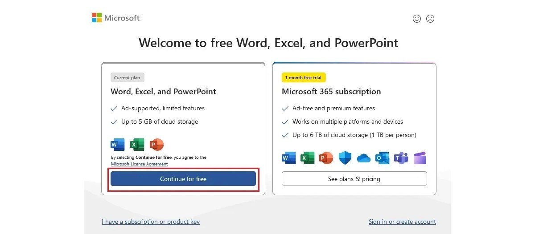Click the Outlook icon

(383, 158)
